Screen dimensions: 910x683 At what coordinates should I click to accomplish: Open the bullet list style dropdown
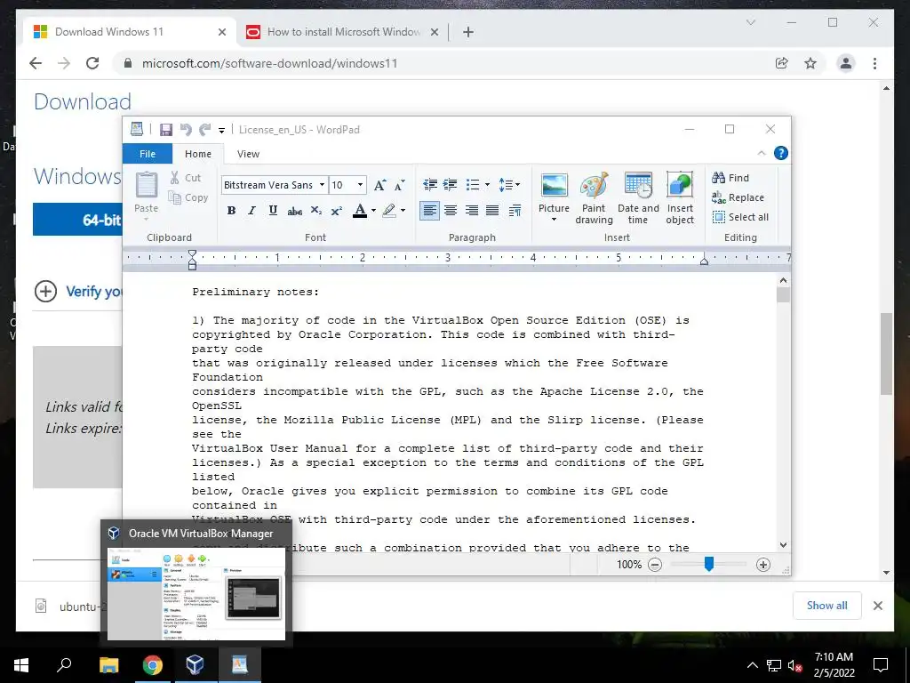(x=487, y=185)
